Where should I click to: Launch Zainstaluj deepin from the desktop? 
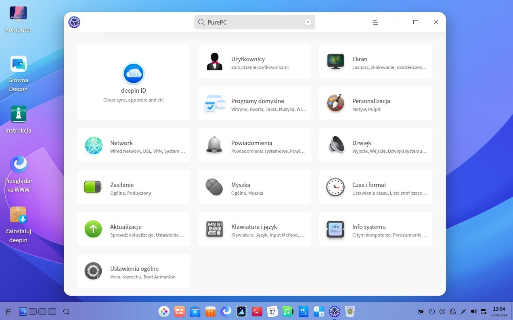click(x=18, y=224)
